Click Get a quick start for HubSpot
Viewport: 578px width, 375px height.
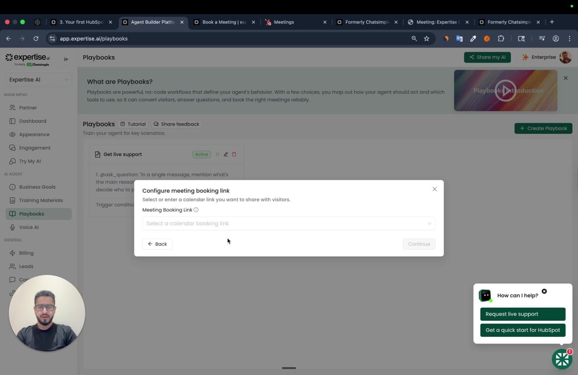click(522, 331)
